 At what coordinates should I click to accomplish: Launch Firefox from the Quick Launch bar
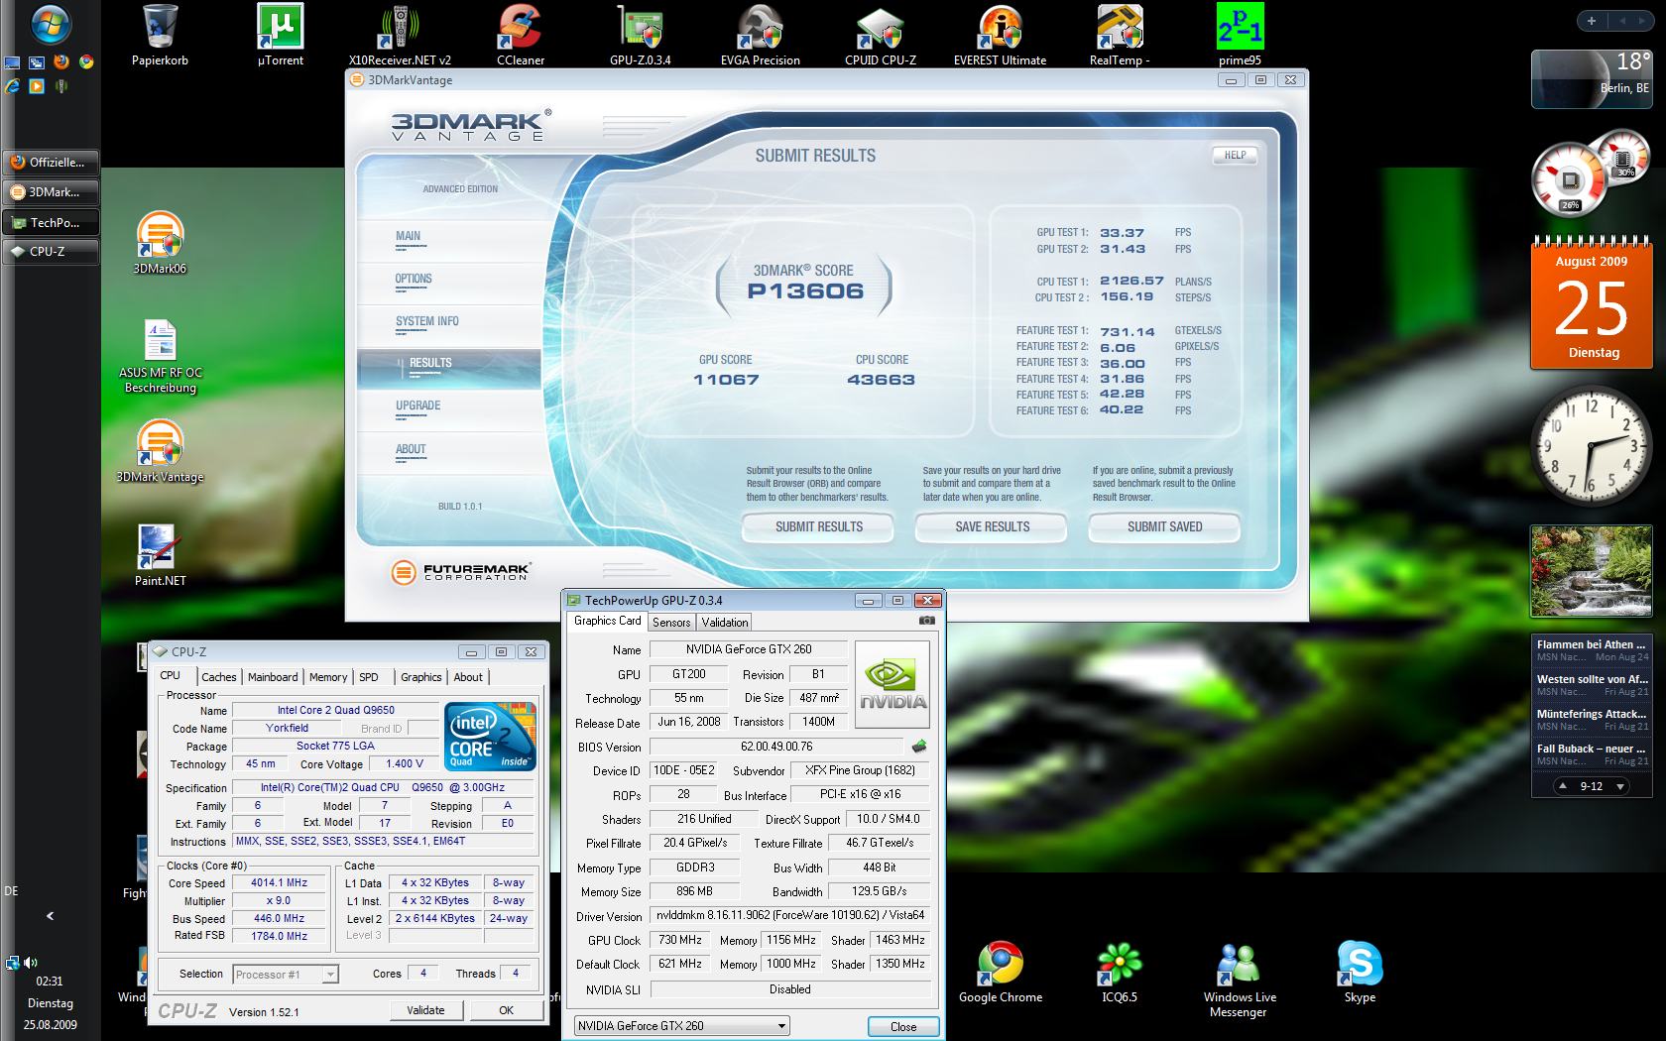(61, 61)
